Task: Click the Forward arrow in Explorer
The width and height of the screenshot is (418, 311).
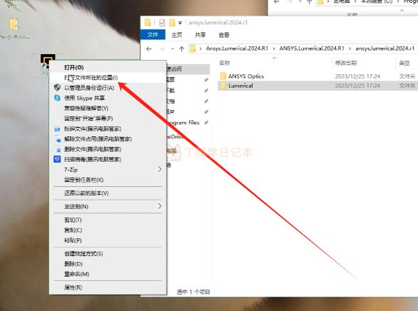Action: coord(162,49)
